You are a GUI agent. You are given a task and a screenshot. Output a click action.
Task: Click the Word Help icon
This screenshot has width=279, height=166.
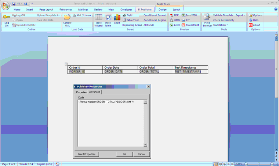point(276,9)
